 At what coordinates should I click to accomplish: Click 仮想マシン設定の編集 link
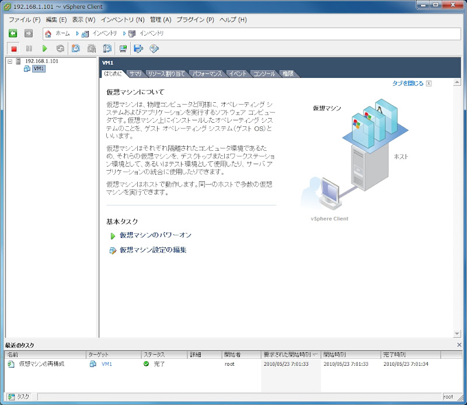[153, 250]
